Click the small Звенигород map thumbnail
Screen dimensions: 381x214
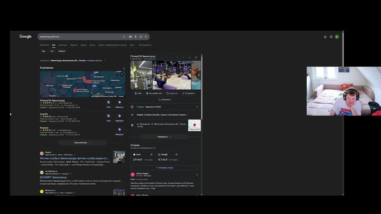pos(194,125)
